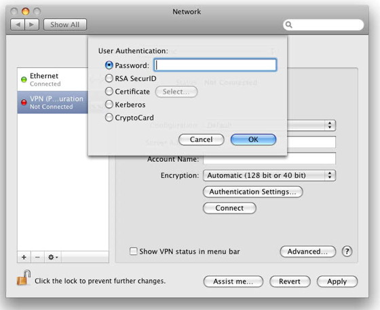Click the Connect button
Viewport: 380px width, 310px height.
tap(229, 208)
